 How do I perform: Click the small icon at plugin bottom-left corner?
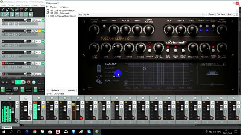90,87
